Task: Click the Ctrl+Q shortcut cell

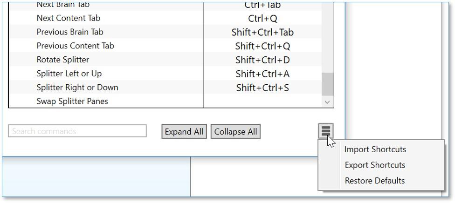Action: coord(262,18)
